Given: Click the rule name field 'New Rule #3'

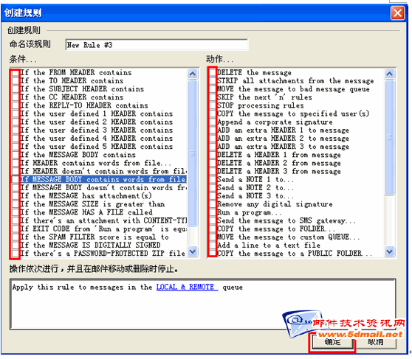Looking at the screenshot, I should 157,45.
